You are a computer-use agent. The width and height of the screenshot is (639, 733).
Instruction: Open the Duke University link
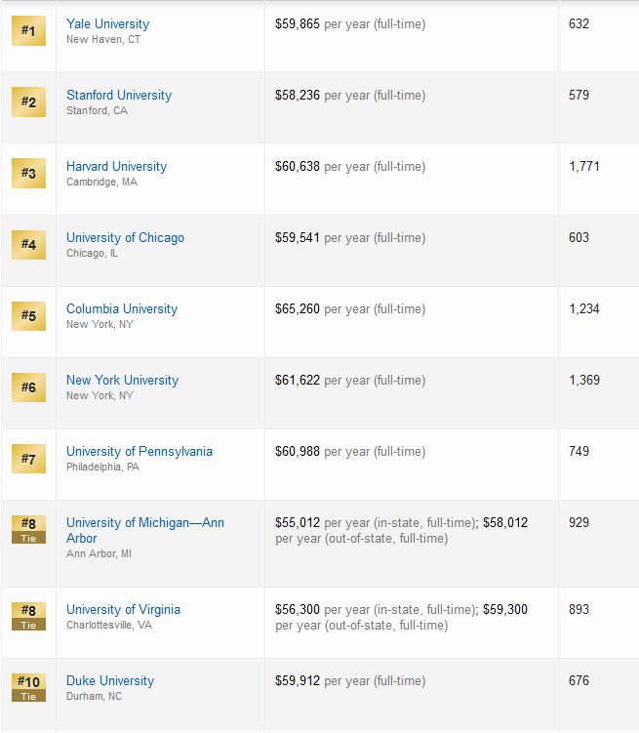110,680
